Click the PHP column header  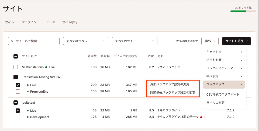[x=151, y=56]
